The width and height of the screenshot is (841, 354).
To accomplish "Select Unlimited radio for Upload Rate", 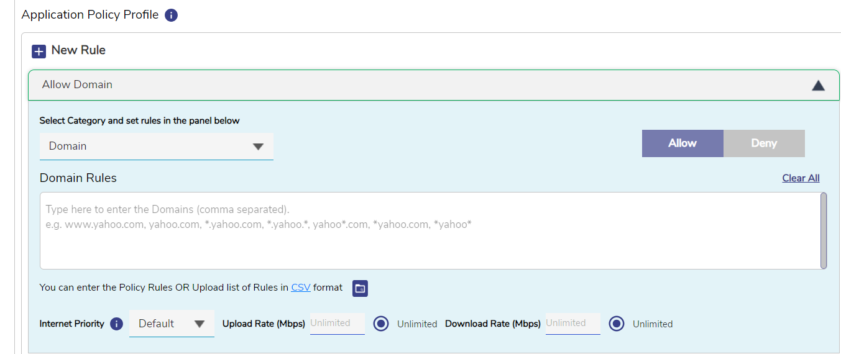I will [x=381, y=324].
